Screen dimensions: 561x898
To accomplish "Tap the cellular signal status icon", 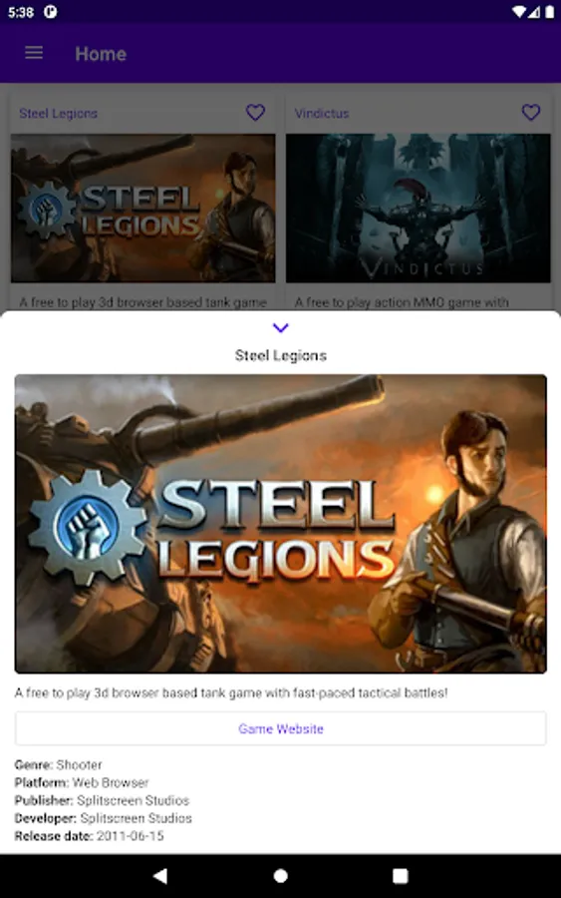I will tap(534, 12).
